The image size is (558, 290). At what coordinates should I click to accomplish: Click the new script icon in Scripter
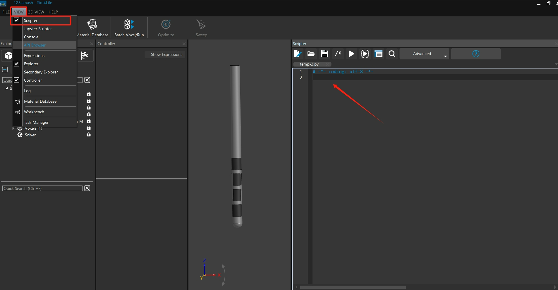coord(297,54)
